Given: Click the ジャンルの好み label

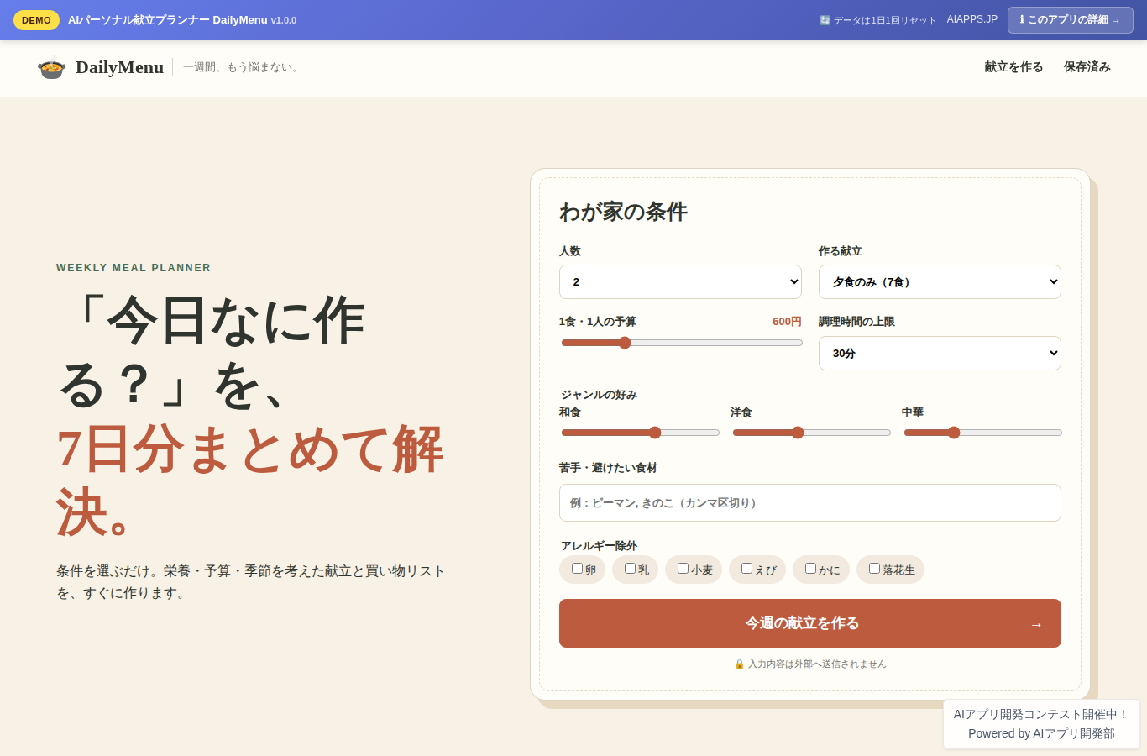Looking at the screenshot, I should pyautogui.click(x=599, y=395).
